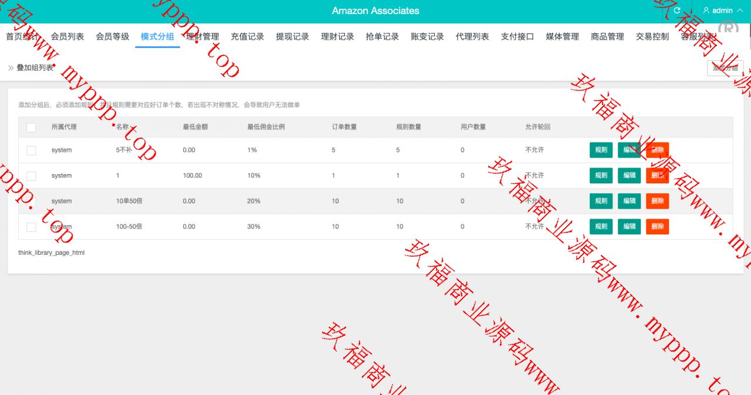Click 编辑 for the 10单50倍 group
The width and height of the screenshot is (751, 395).
(629, 201)
